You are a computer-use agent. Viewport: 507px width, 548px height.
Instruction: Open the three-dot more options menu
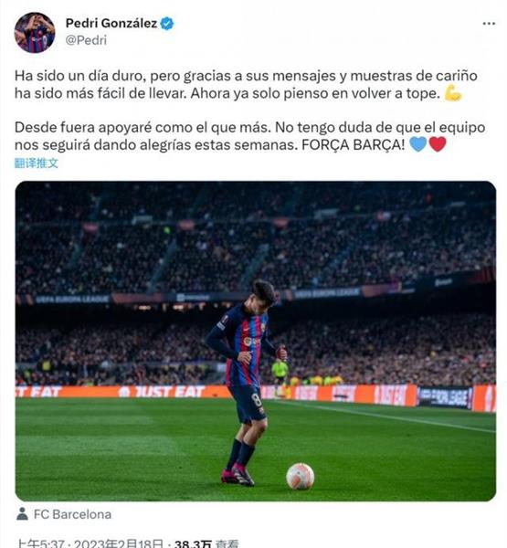[x=489, y=24]
